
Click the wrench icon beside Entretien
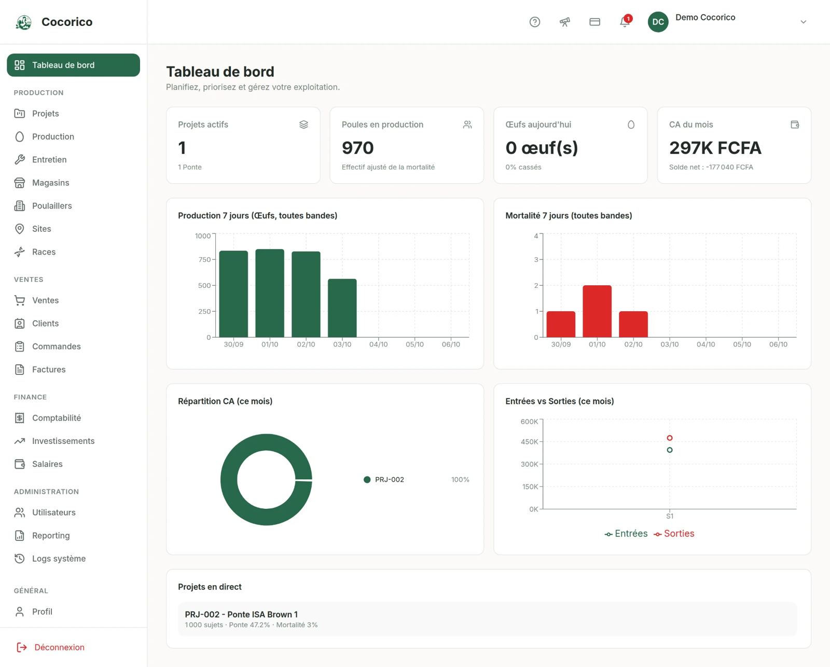point(20,160)
